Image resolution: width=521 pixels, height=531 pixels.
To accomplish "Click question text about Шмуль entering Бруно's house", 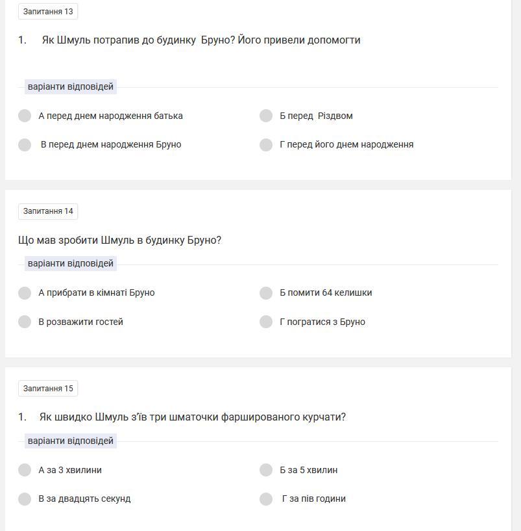I will tap(201, 40).
